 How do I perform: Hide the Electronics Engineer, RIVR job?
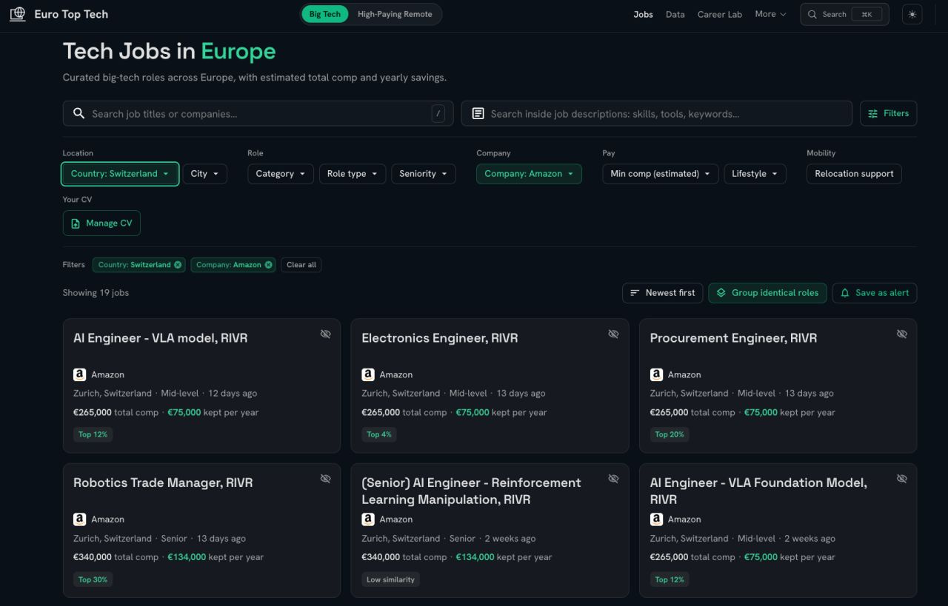click(x=613, y=334)
